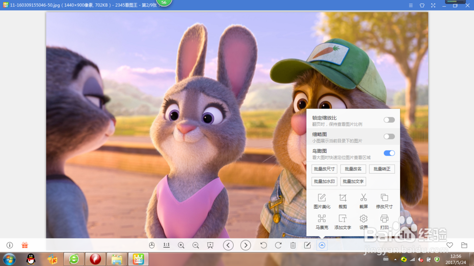Go to the next image

click(x=246, y=245)
